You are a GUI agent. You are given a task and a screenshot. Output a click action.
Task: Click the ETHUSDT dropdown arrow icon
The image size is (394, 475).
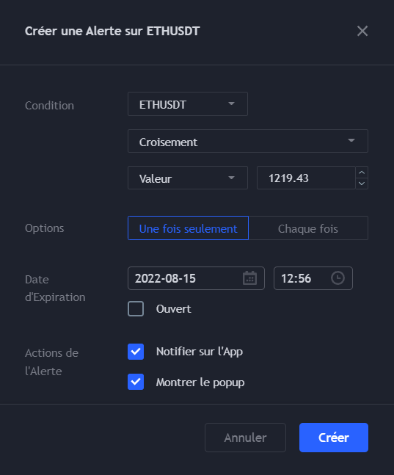pyautogui.click(x=231, y=104)
